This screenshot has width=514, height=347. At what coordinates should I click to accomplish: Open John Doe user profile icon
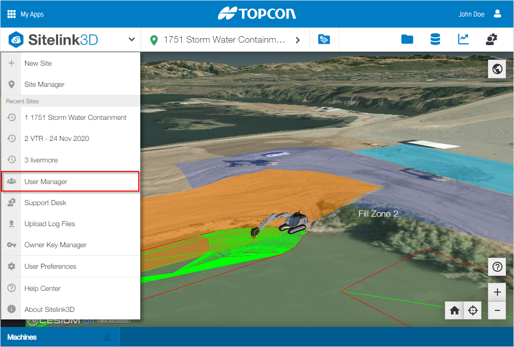497,14
